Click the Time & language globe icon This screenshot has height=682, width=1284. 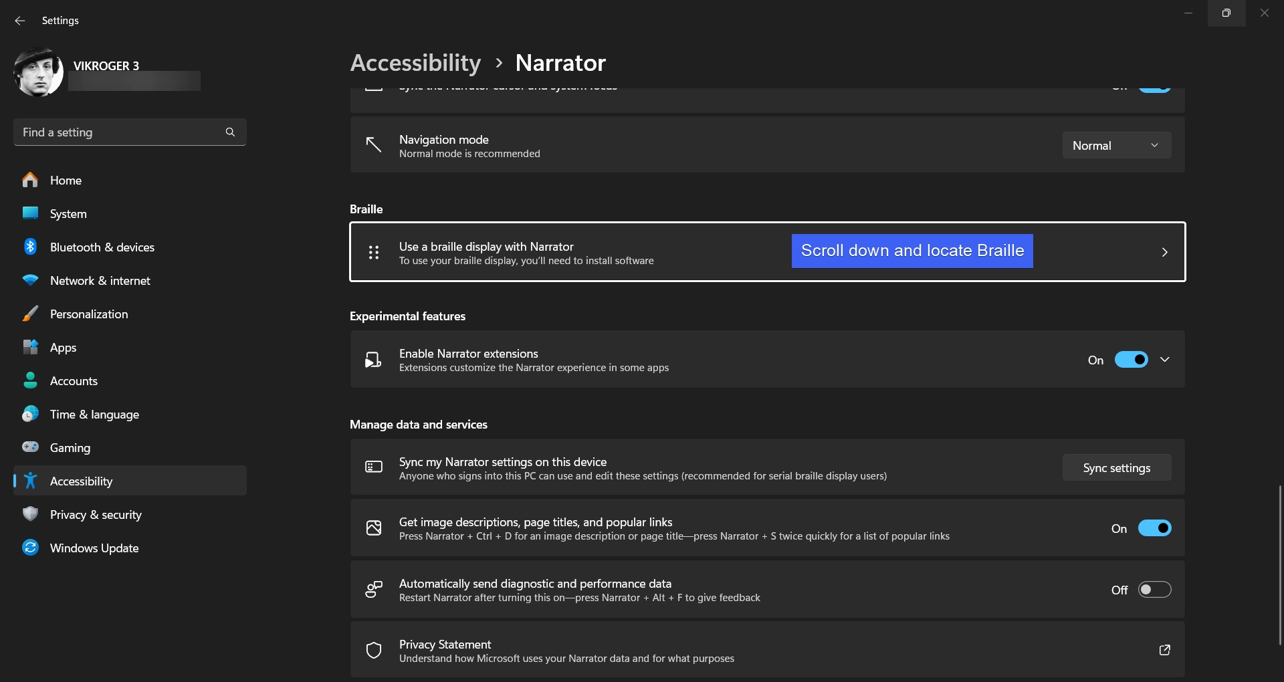point(30,414)
